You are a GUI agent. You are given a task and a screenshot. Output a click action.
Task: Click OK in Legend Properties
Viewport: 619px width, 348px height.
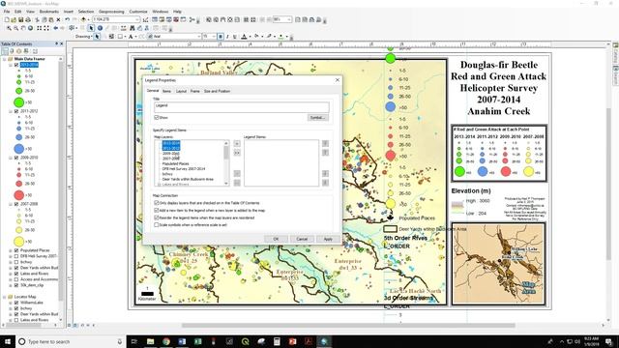click(276, 239)
